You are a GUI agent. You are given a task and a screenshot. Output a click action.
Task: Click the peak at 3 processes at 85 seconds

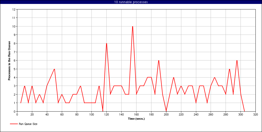click(80, 86)
